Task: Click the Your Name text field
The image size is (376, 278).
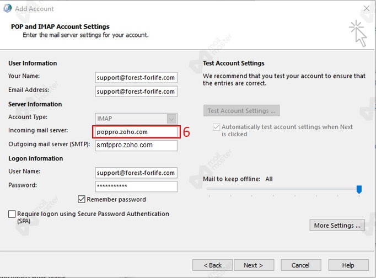Action: pos(136,78)
